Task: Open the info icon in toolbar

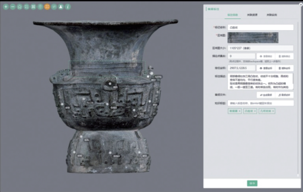Action: point(68,7)
